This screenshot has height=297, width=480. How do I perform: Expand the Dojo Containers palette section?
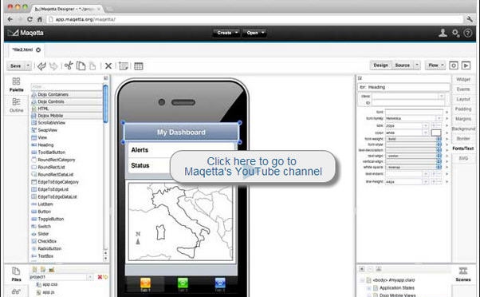tap(66, 94)
